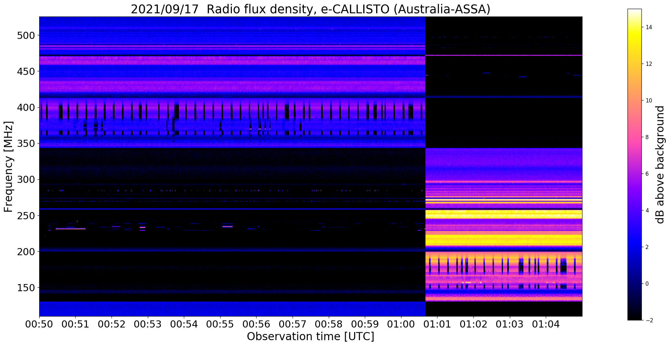Click the colorbar tick label 2
The width and height of the screenshot is (670, 346).
point(647,247)
